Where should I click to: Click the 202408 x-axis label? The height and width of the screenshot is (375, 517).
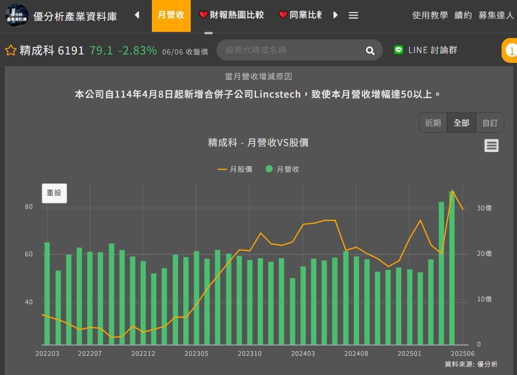point(356,353)
